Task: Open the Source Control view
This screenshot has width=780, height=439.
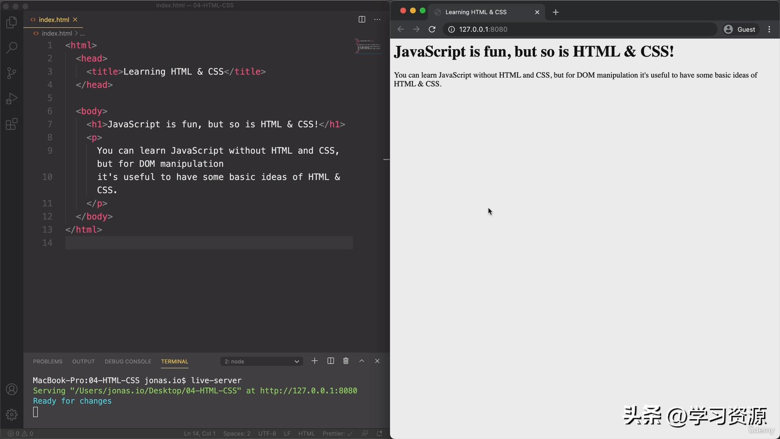Action: pos(11,73)
